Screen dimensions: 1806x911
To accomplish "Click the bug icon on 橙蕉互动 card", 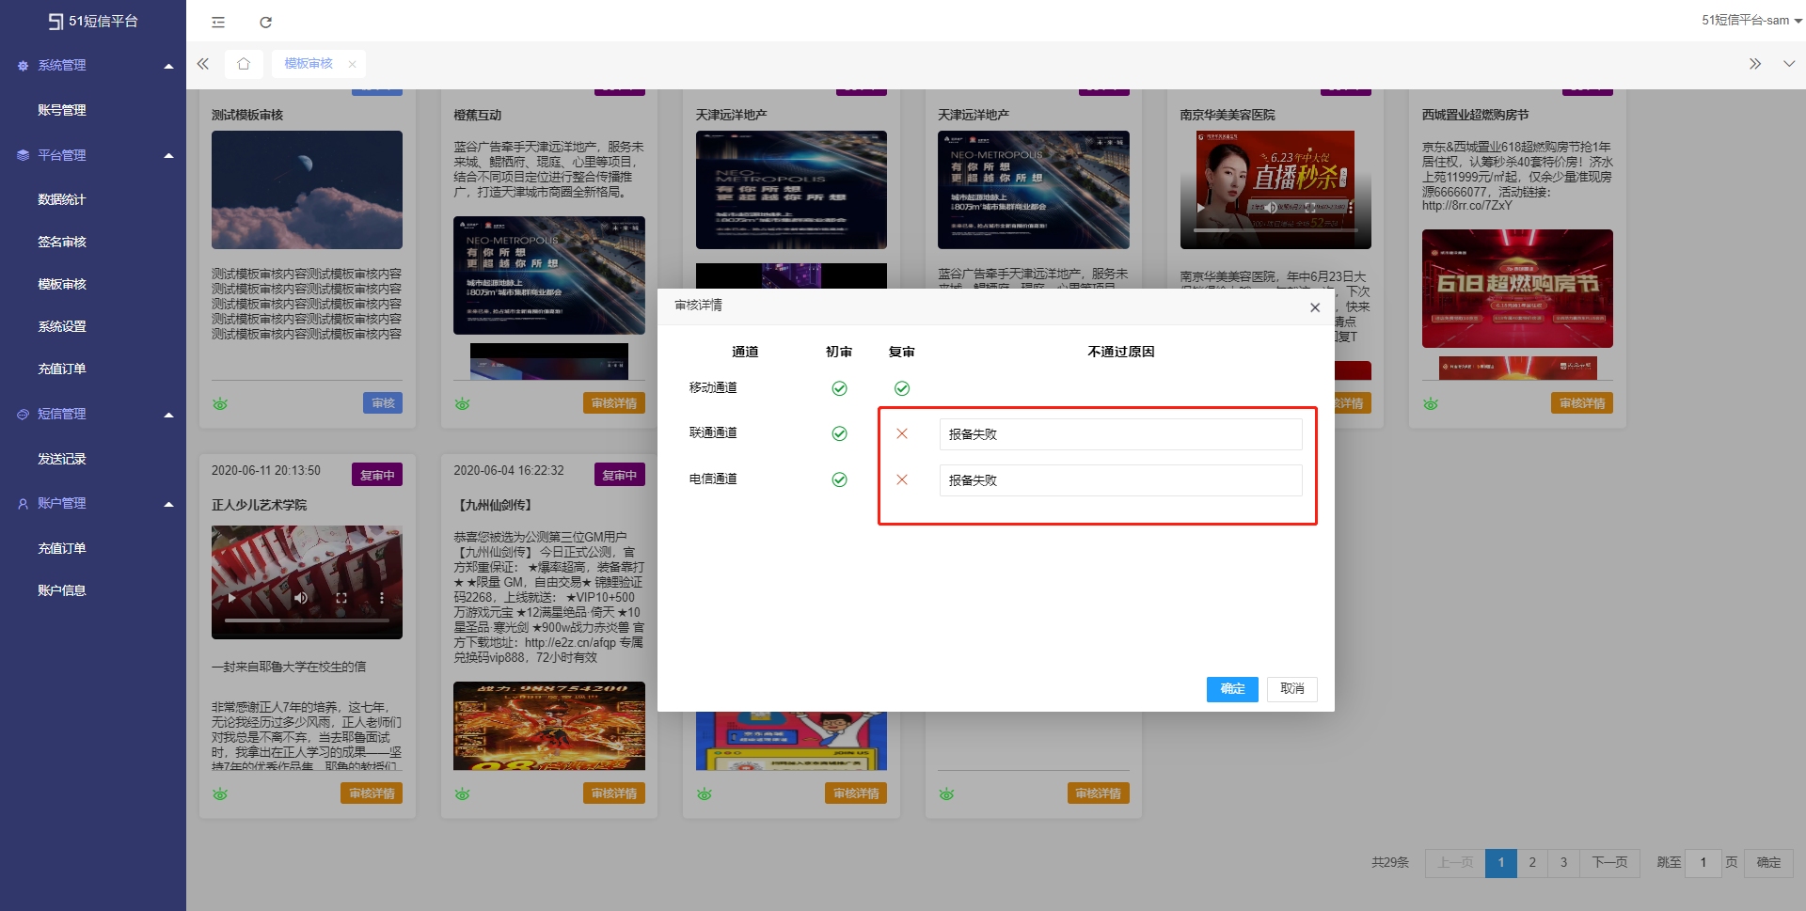I will [x=462, y=404].
